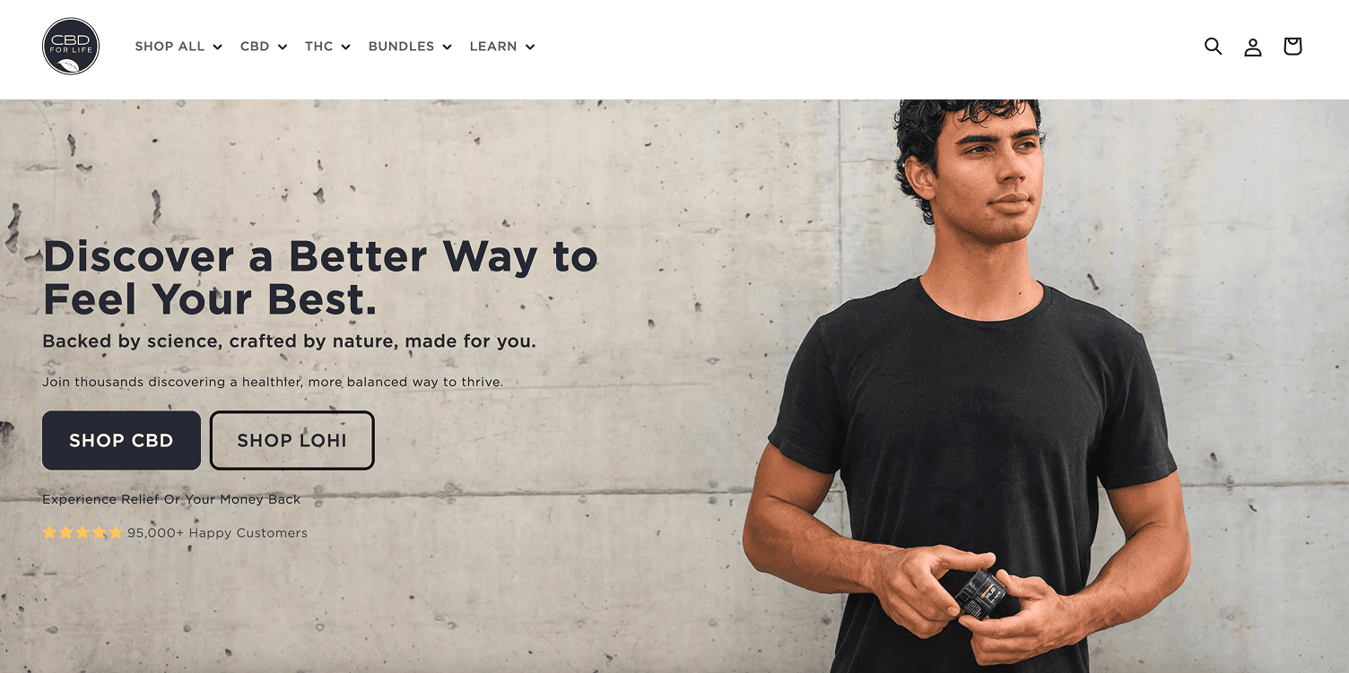Open the shopping cart icon
The image size is (1349, 673).
[x=1292, y=47]
